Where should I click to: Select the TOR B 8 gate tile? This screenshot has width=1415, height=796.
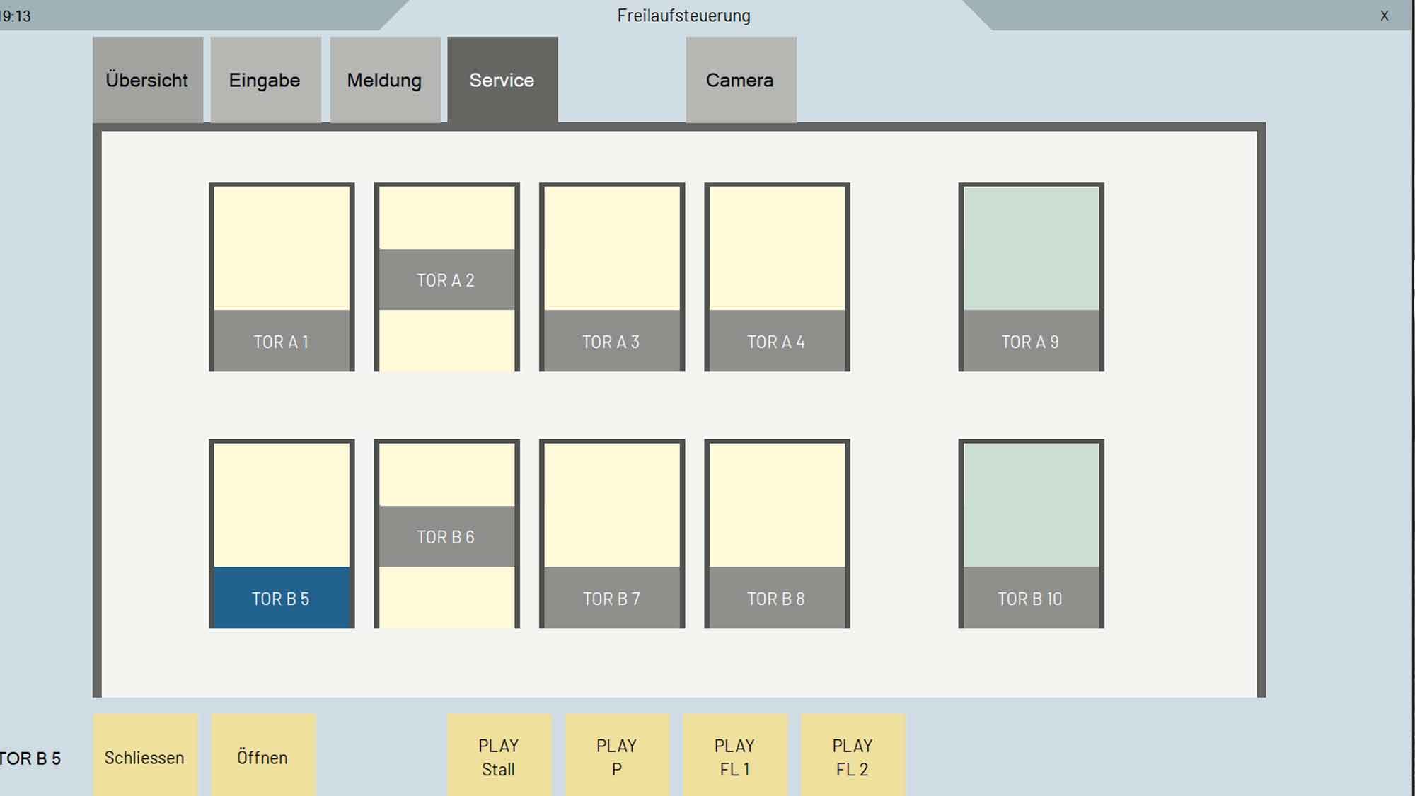[x=777, y=534]
